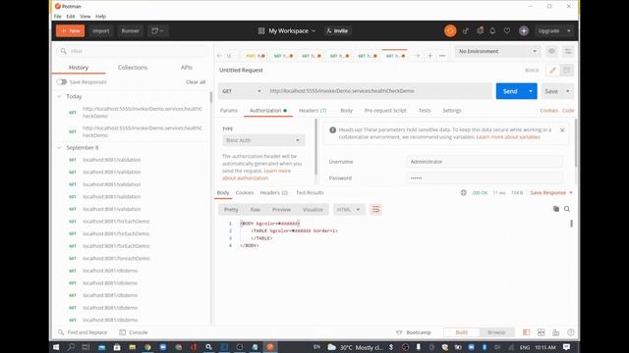Click the orange sync status icon
This screenshot has height=353, width=629.
coord(450,30)
